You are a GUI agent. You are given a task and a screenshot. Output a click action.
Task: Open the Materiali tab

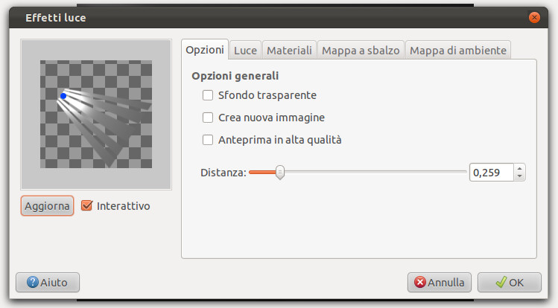(289, 50)
